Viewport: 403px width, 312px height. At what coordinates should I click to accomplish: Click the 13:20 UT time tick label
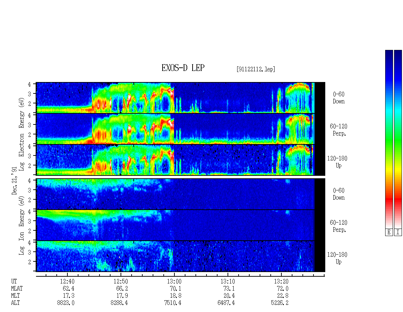tap(281, 281)
